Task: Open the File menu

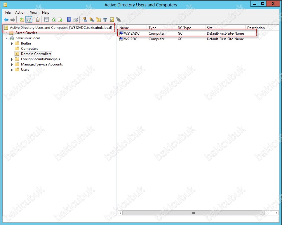Action: 8,12
